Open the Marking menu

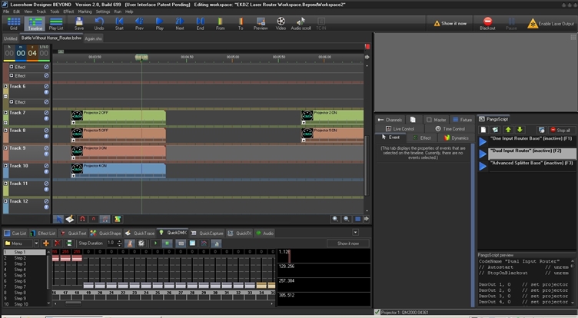coord(85,12)
